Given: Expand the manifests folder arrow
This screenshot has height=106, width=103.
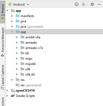Looking at the screenshot, I should click(12, 16).
